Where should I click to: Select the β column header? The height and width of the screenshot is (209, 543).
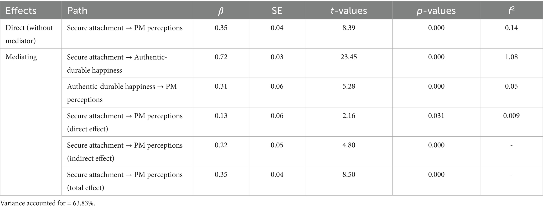pyautogui.click(x=221, y=11)
